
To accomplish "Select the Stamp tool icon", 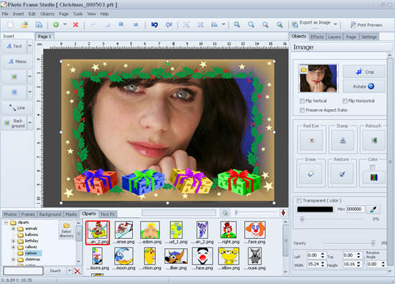I will [343, 141].
